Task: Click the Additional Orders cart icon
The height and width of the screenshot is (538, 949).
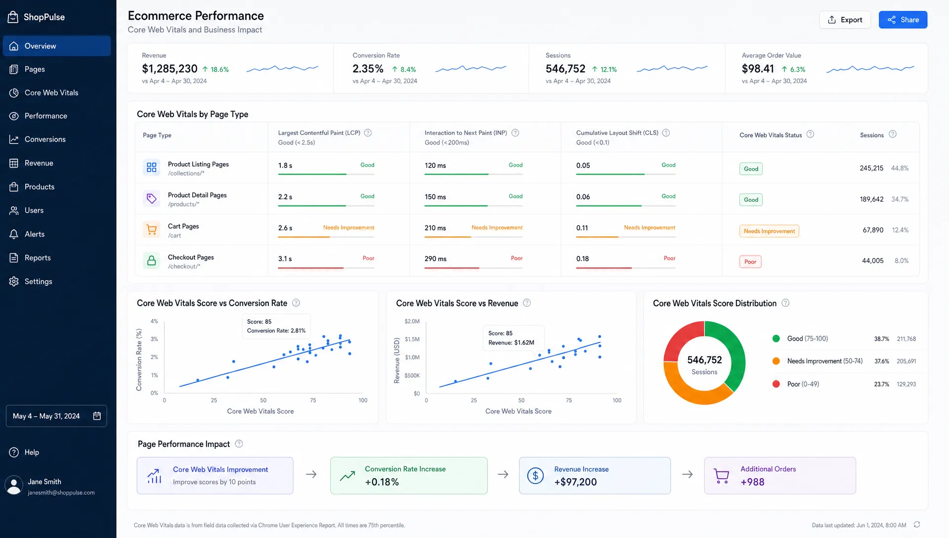Action: (x=722, y=476)
